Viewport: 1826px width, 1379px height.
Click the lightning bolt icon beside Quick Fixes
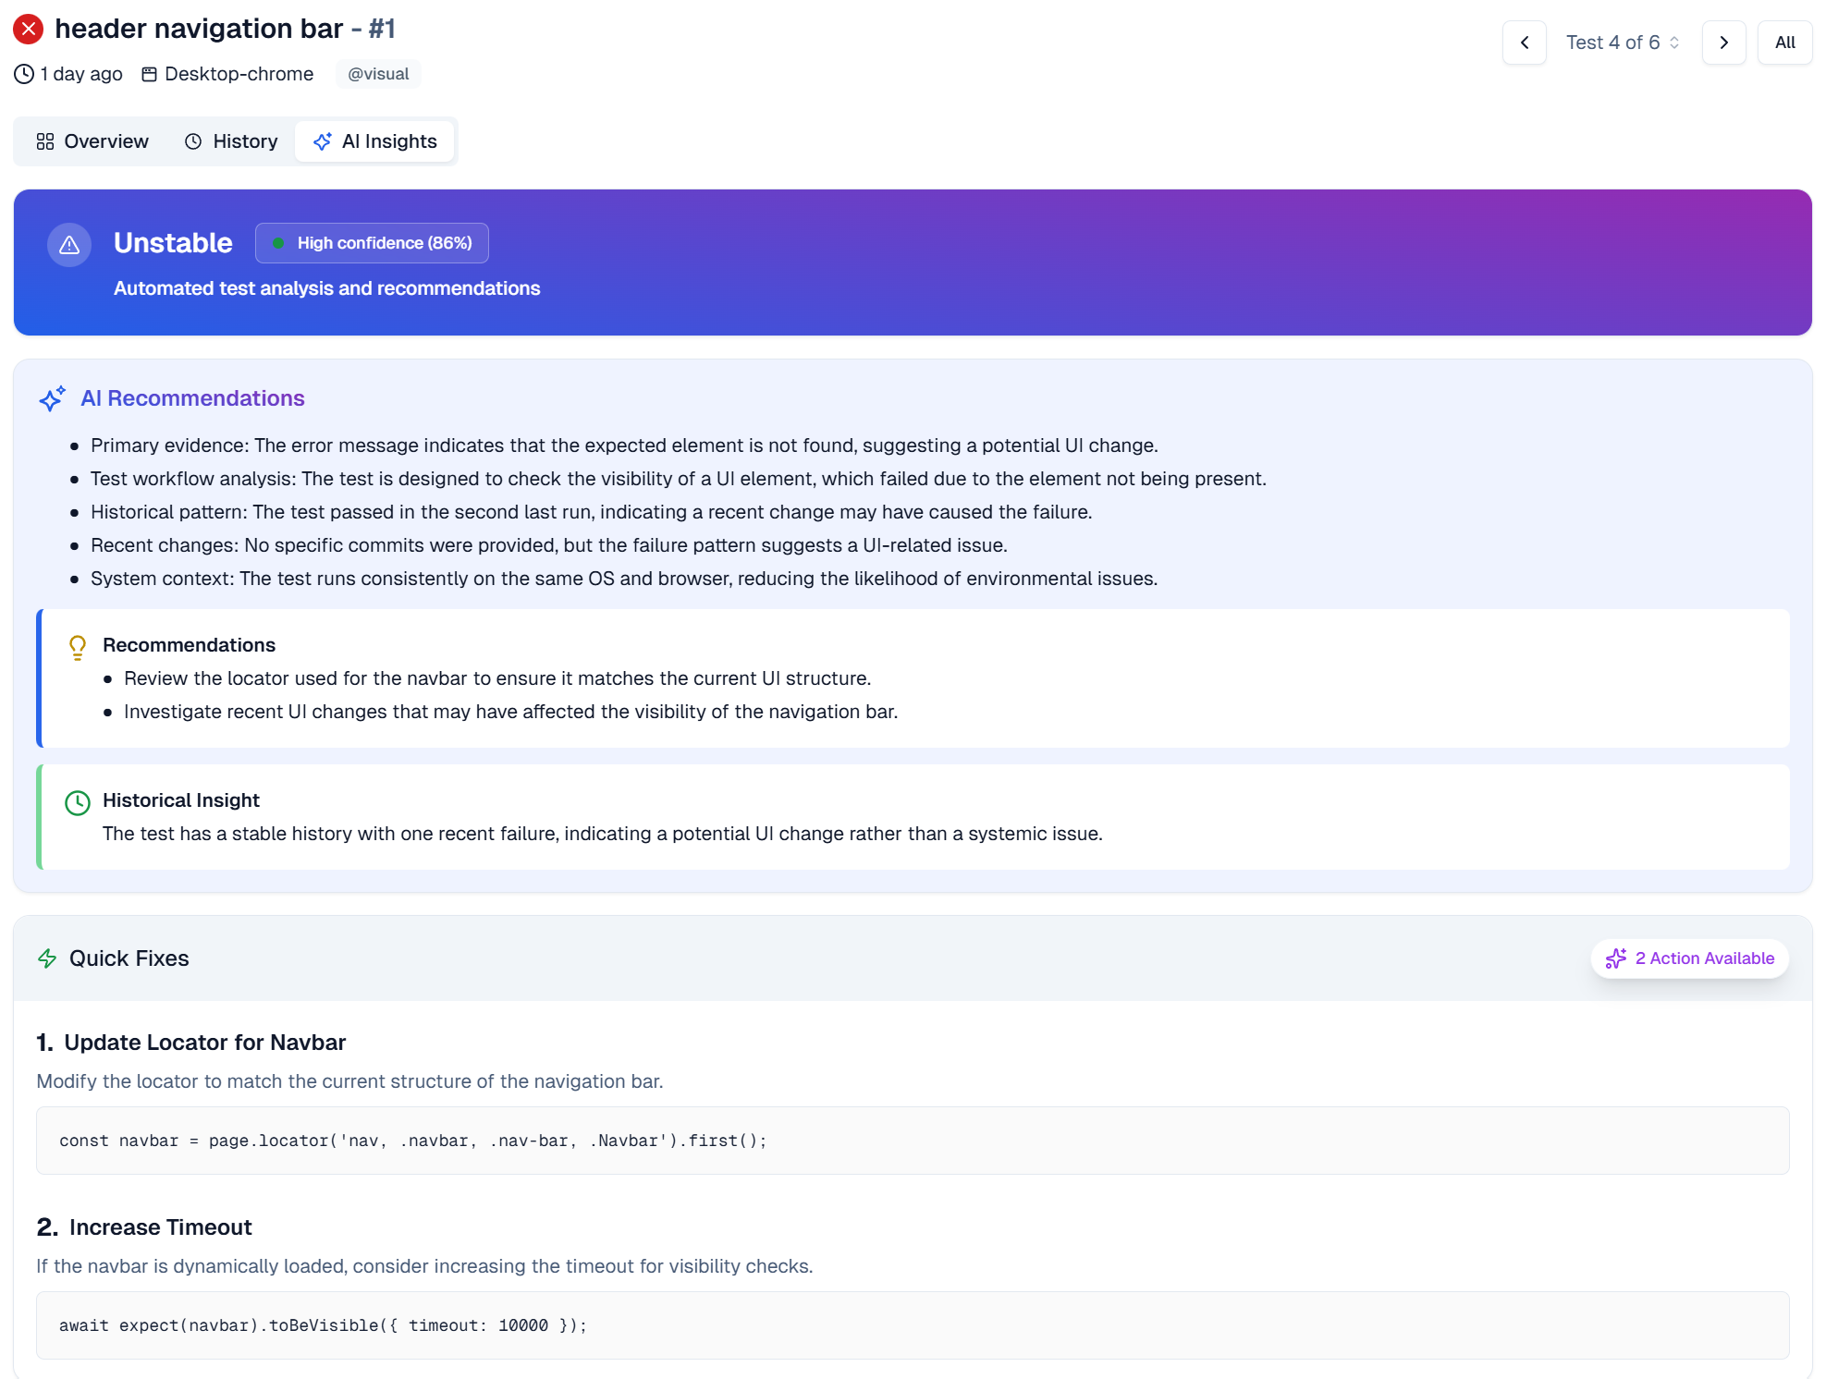pos(48,958)
